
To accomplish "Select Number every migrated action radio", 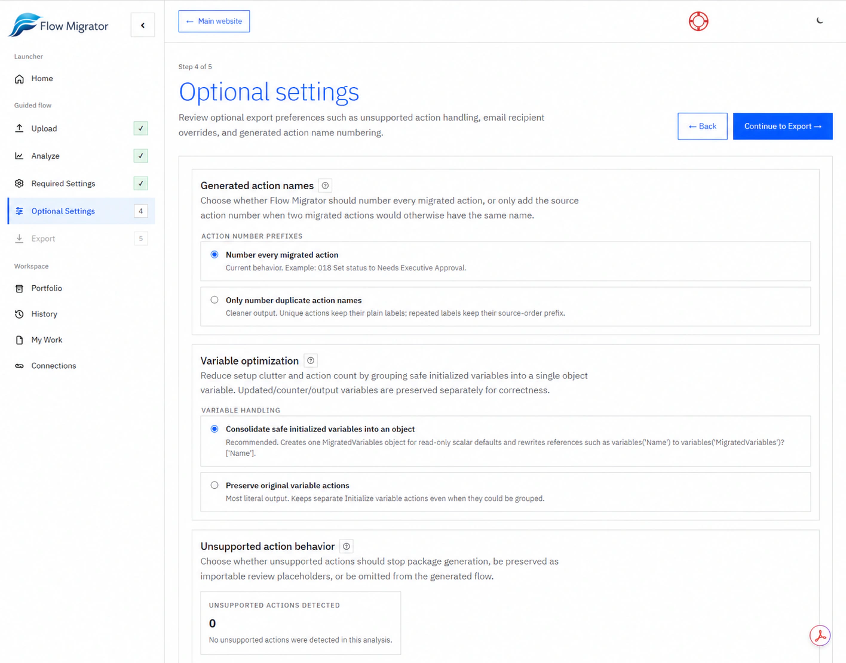I will pos(214,254).
